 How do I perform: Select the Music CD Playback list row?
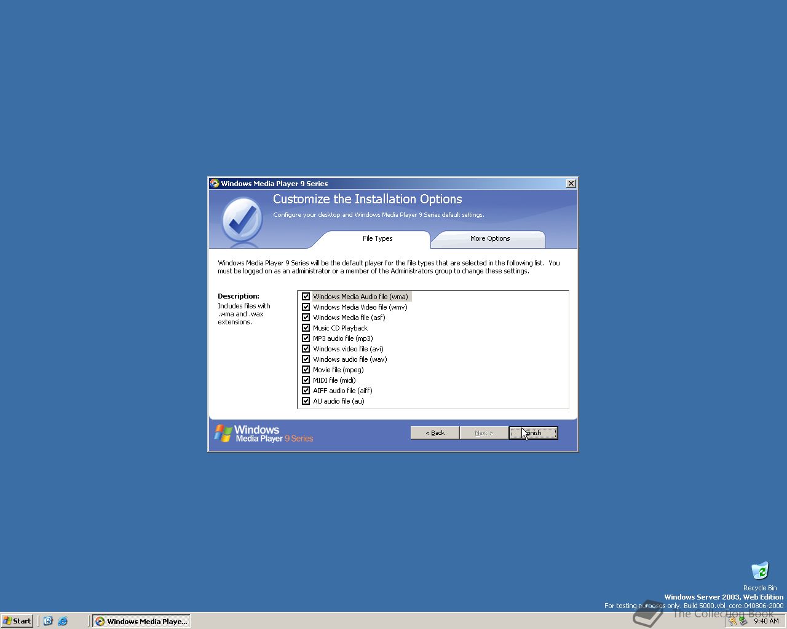(433, 328)
